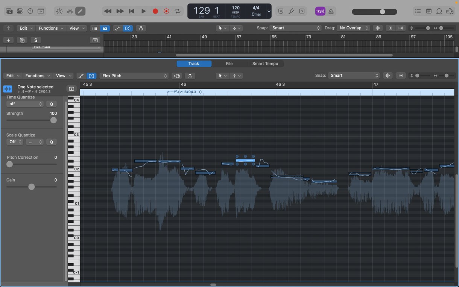This screenshot has height=287, width=459.
Task: Open the media Browsers icon
Action: [x=450, y=11]
